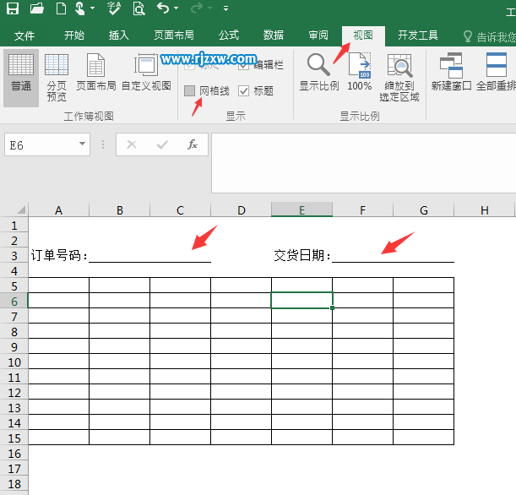This screenshot has width=516, height=495.
Task: Open Insert Function fx button
Action: (193, 144)
